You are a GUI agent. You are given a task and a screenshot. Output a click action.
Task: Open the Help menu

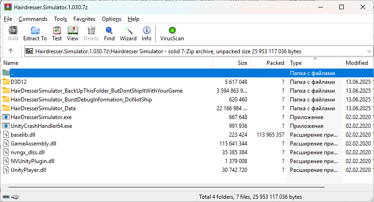tap(133, 19)
